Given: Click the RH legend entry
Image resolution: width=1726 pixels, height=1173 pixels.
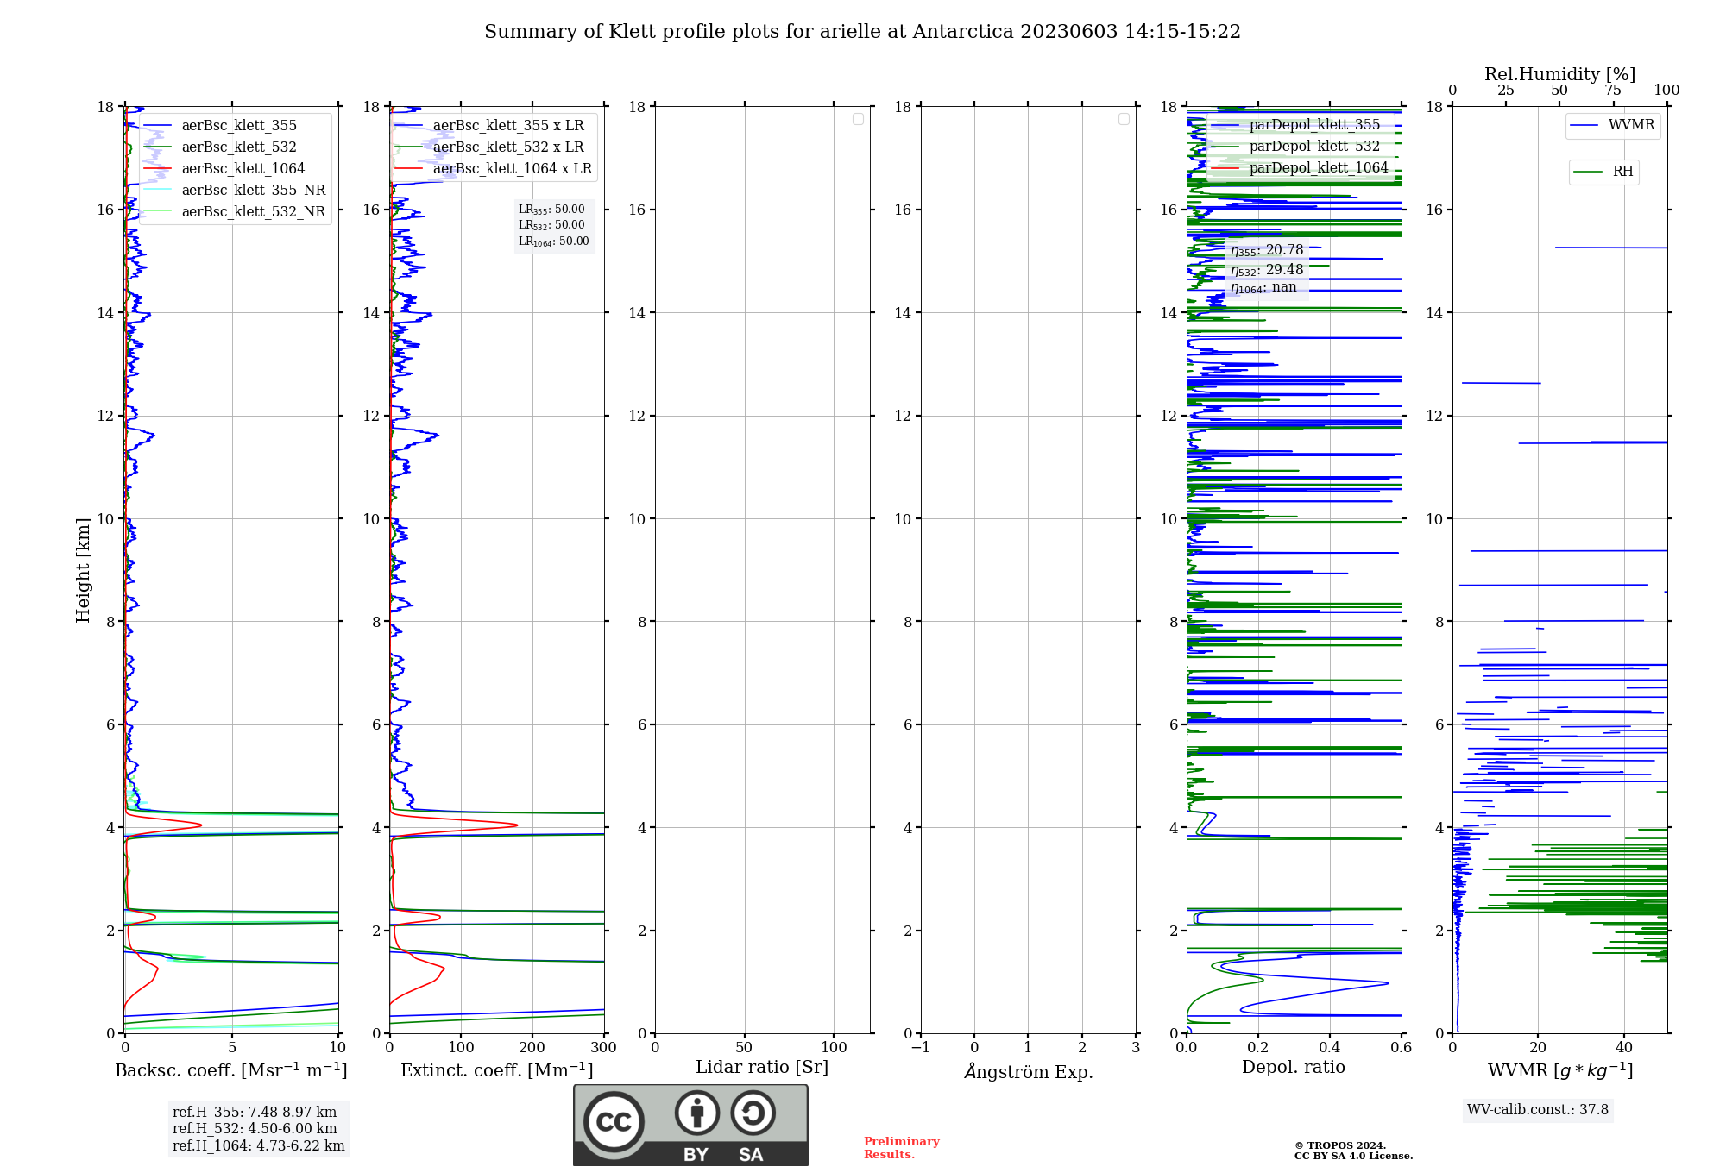Looking at the screenshot, I should [1603, 172].
